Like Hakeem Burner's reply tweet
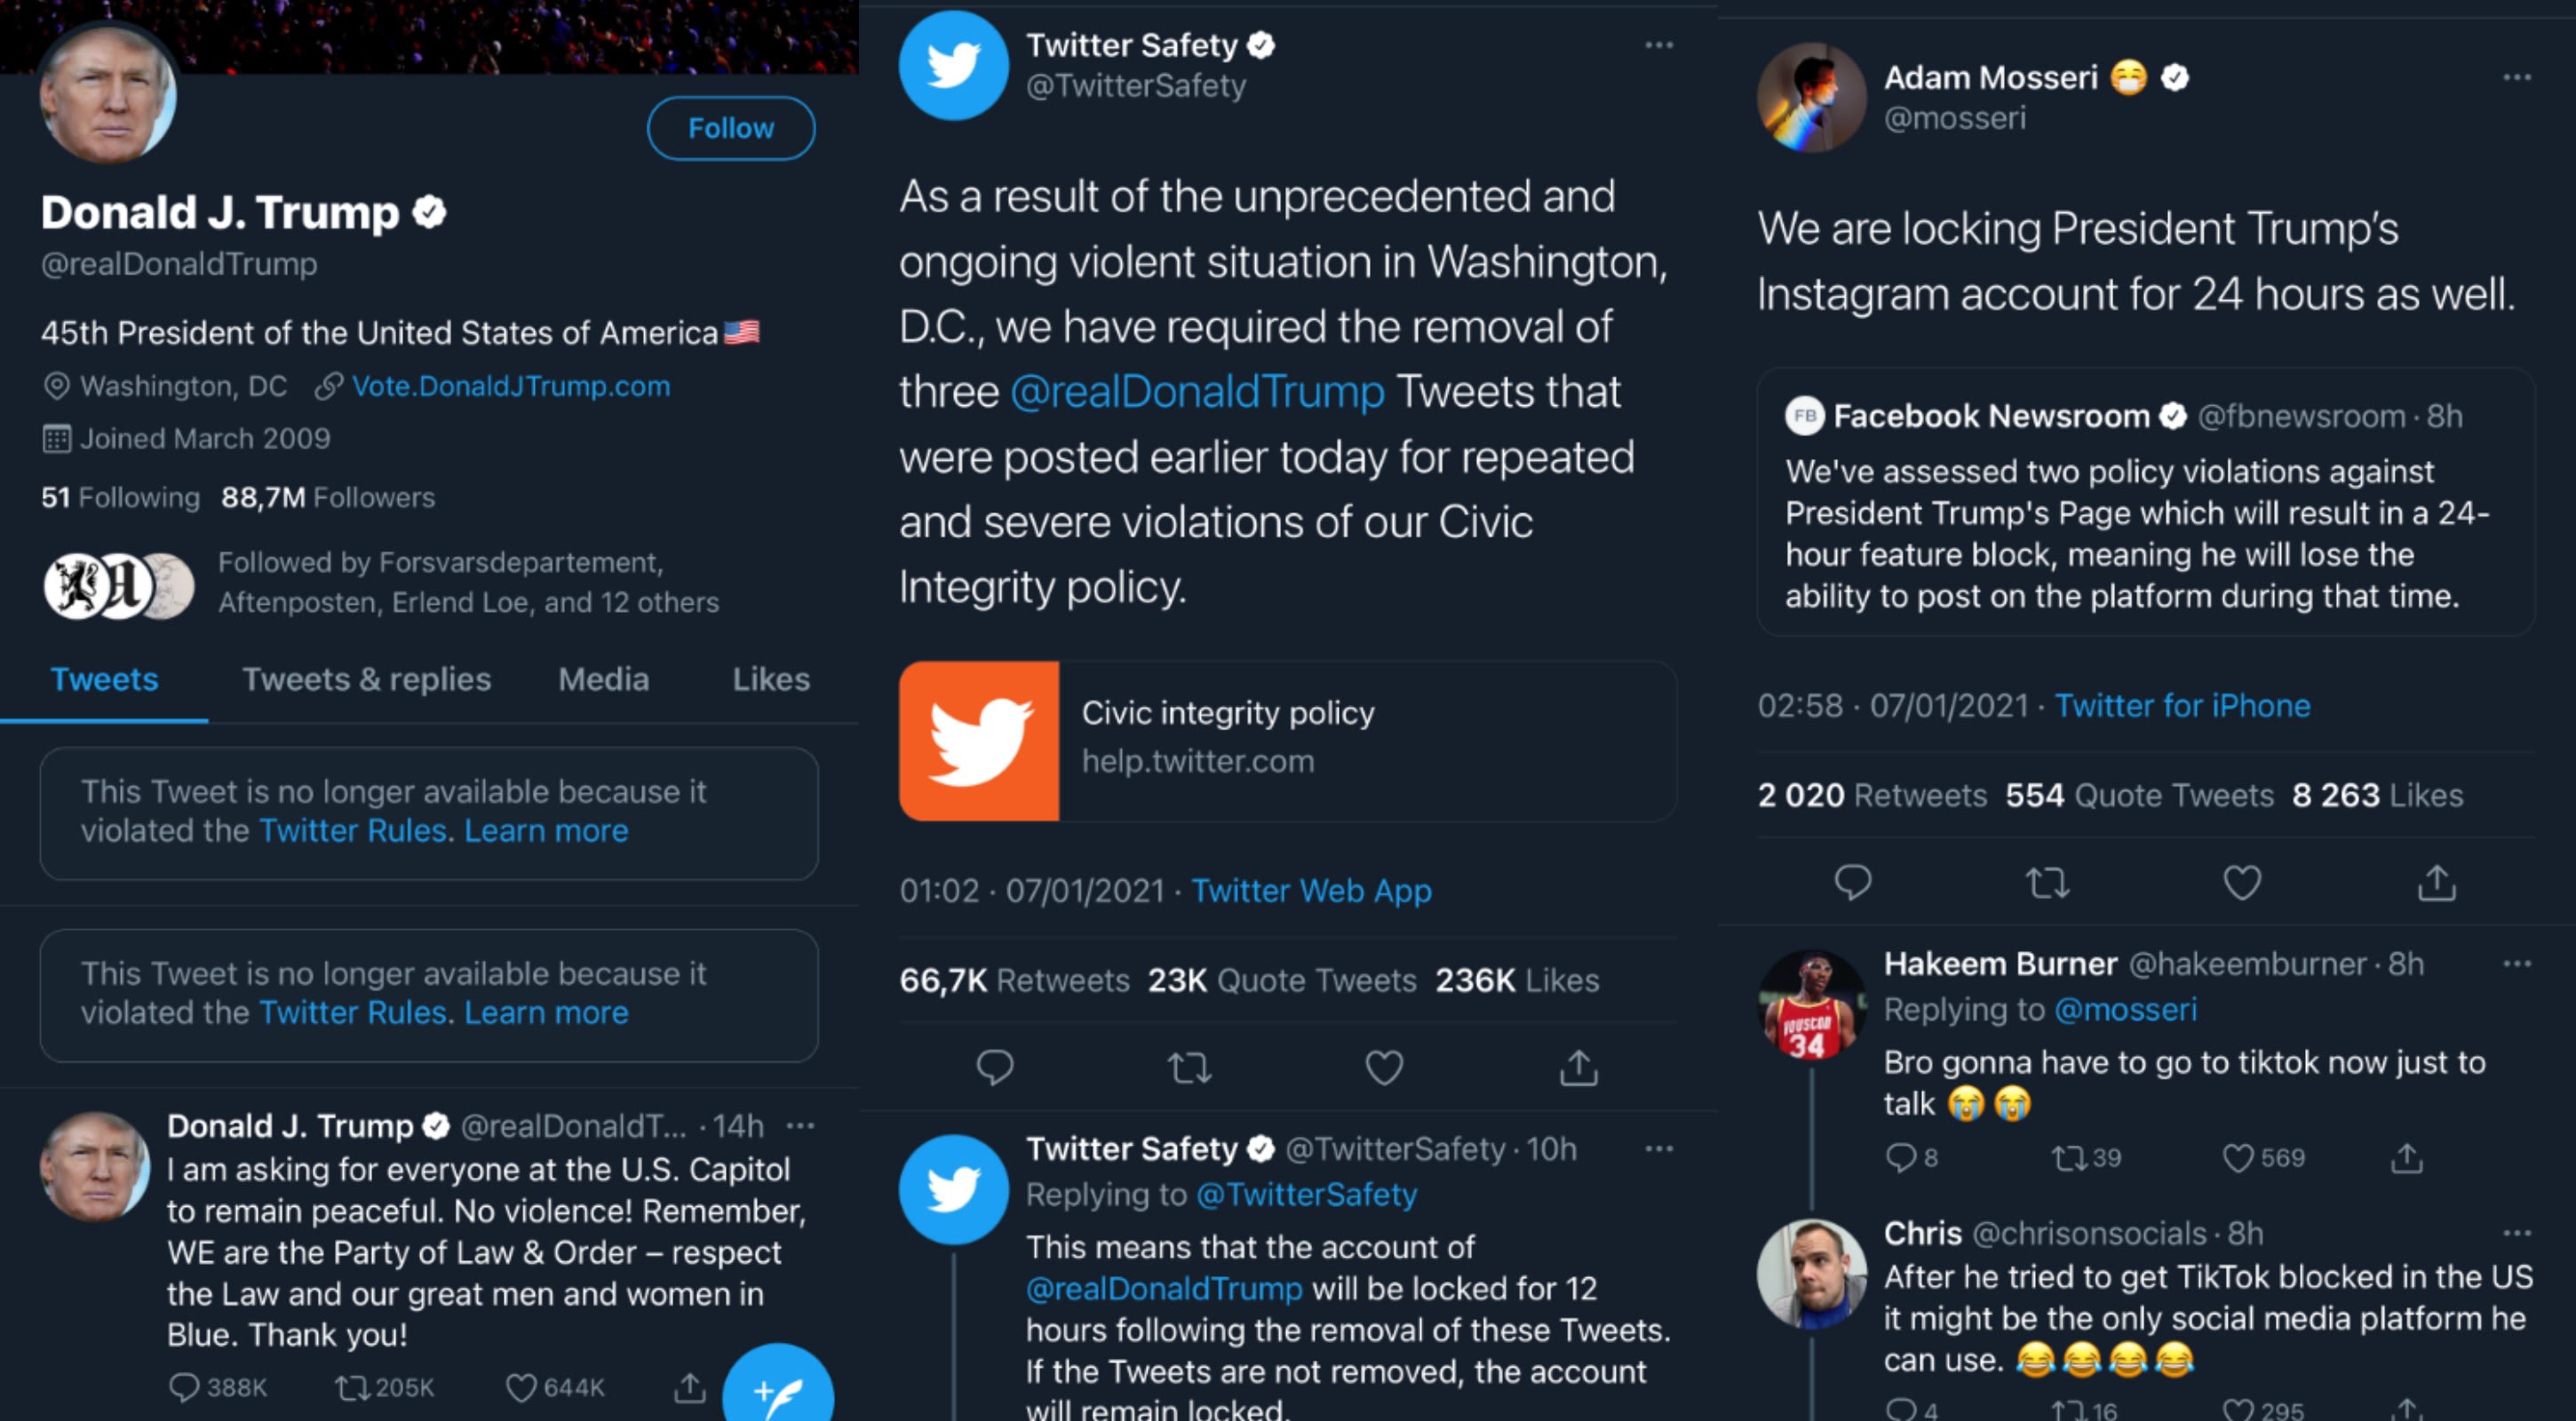This screenshot has height=1421, width=2576. tap(2237, 1158)
